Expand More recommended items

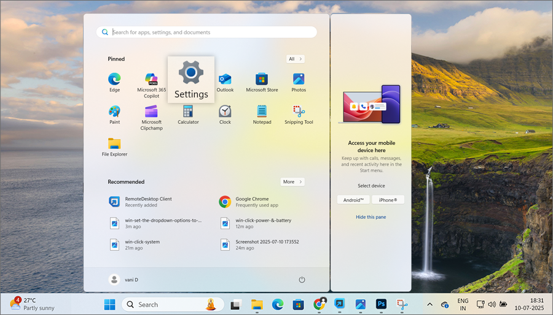tap(292, 181)
